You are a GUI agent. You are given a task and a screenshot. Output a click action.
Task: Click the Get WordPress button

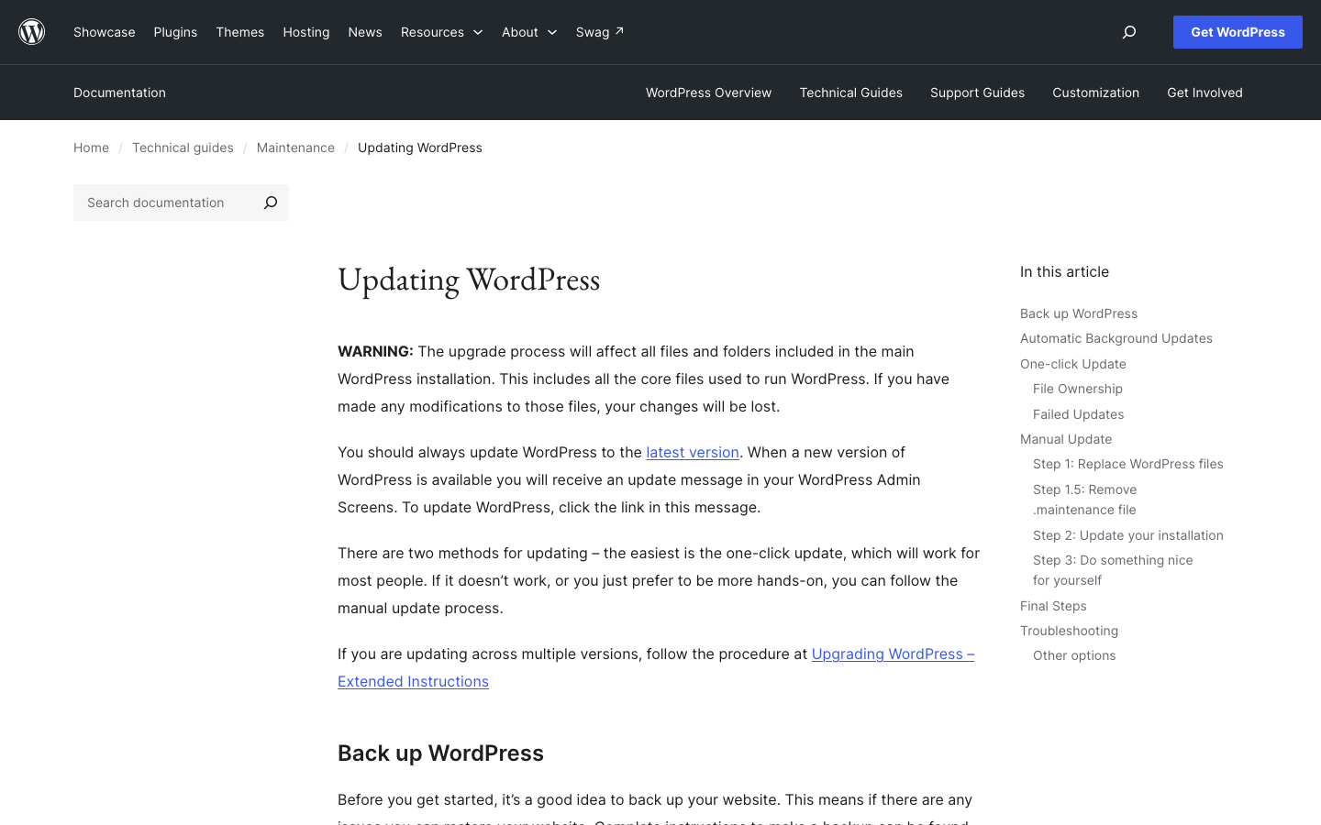(1238, 32)
